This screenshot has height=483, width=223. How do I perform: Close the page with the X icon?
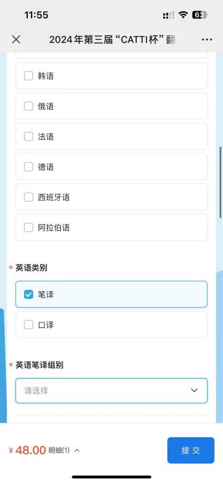16,40
